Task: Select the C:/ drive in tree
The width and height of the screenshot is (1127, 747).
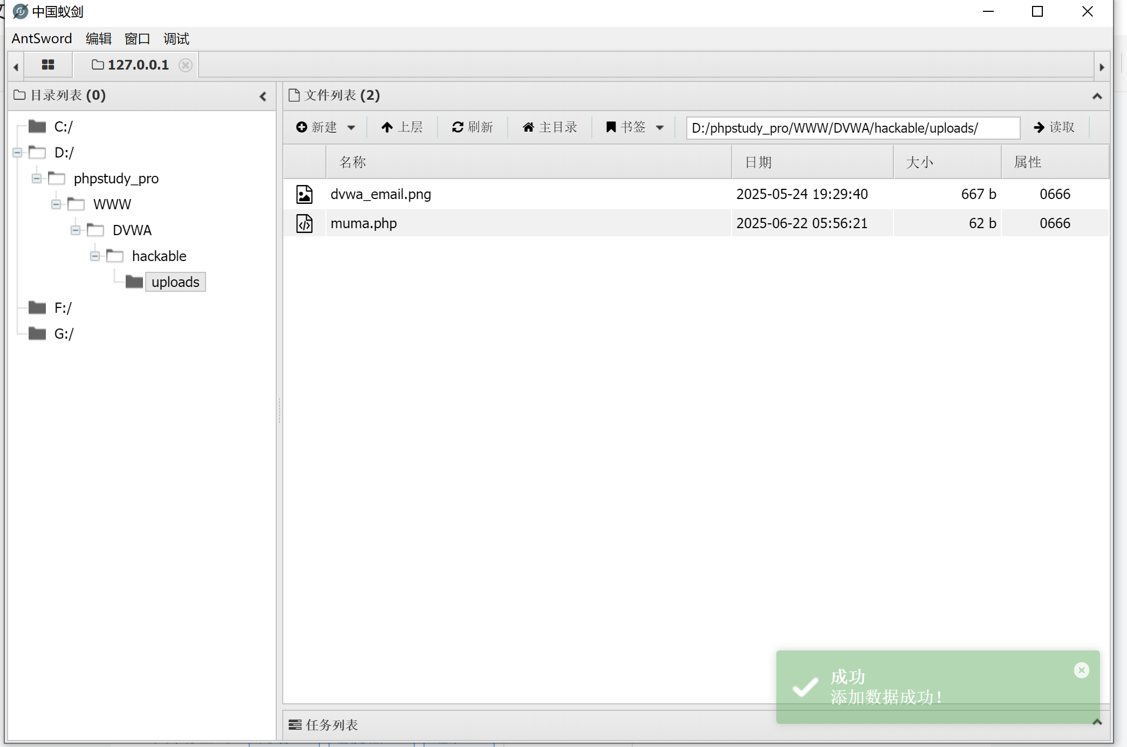Action: tap(63, 127)
